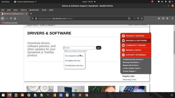The image size is (175, 98).
Task: Click the gears thumbnail image
Action: coord(40,89)
